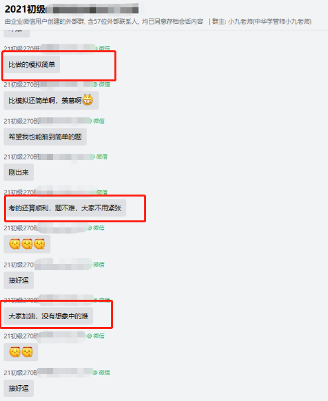Click the 比做的模拟简单 message bubble
This screenshot has height=401, width=328.
tap(32, 64)
